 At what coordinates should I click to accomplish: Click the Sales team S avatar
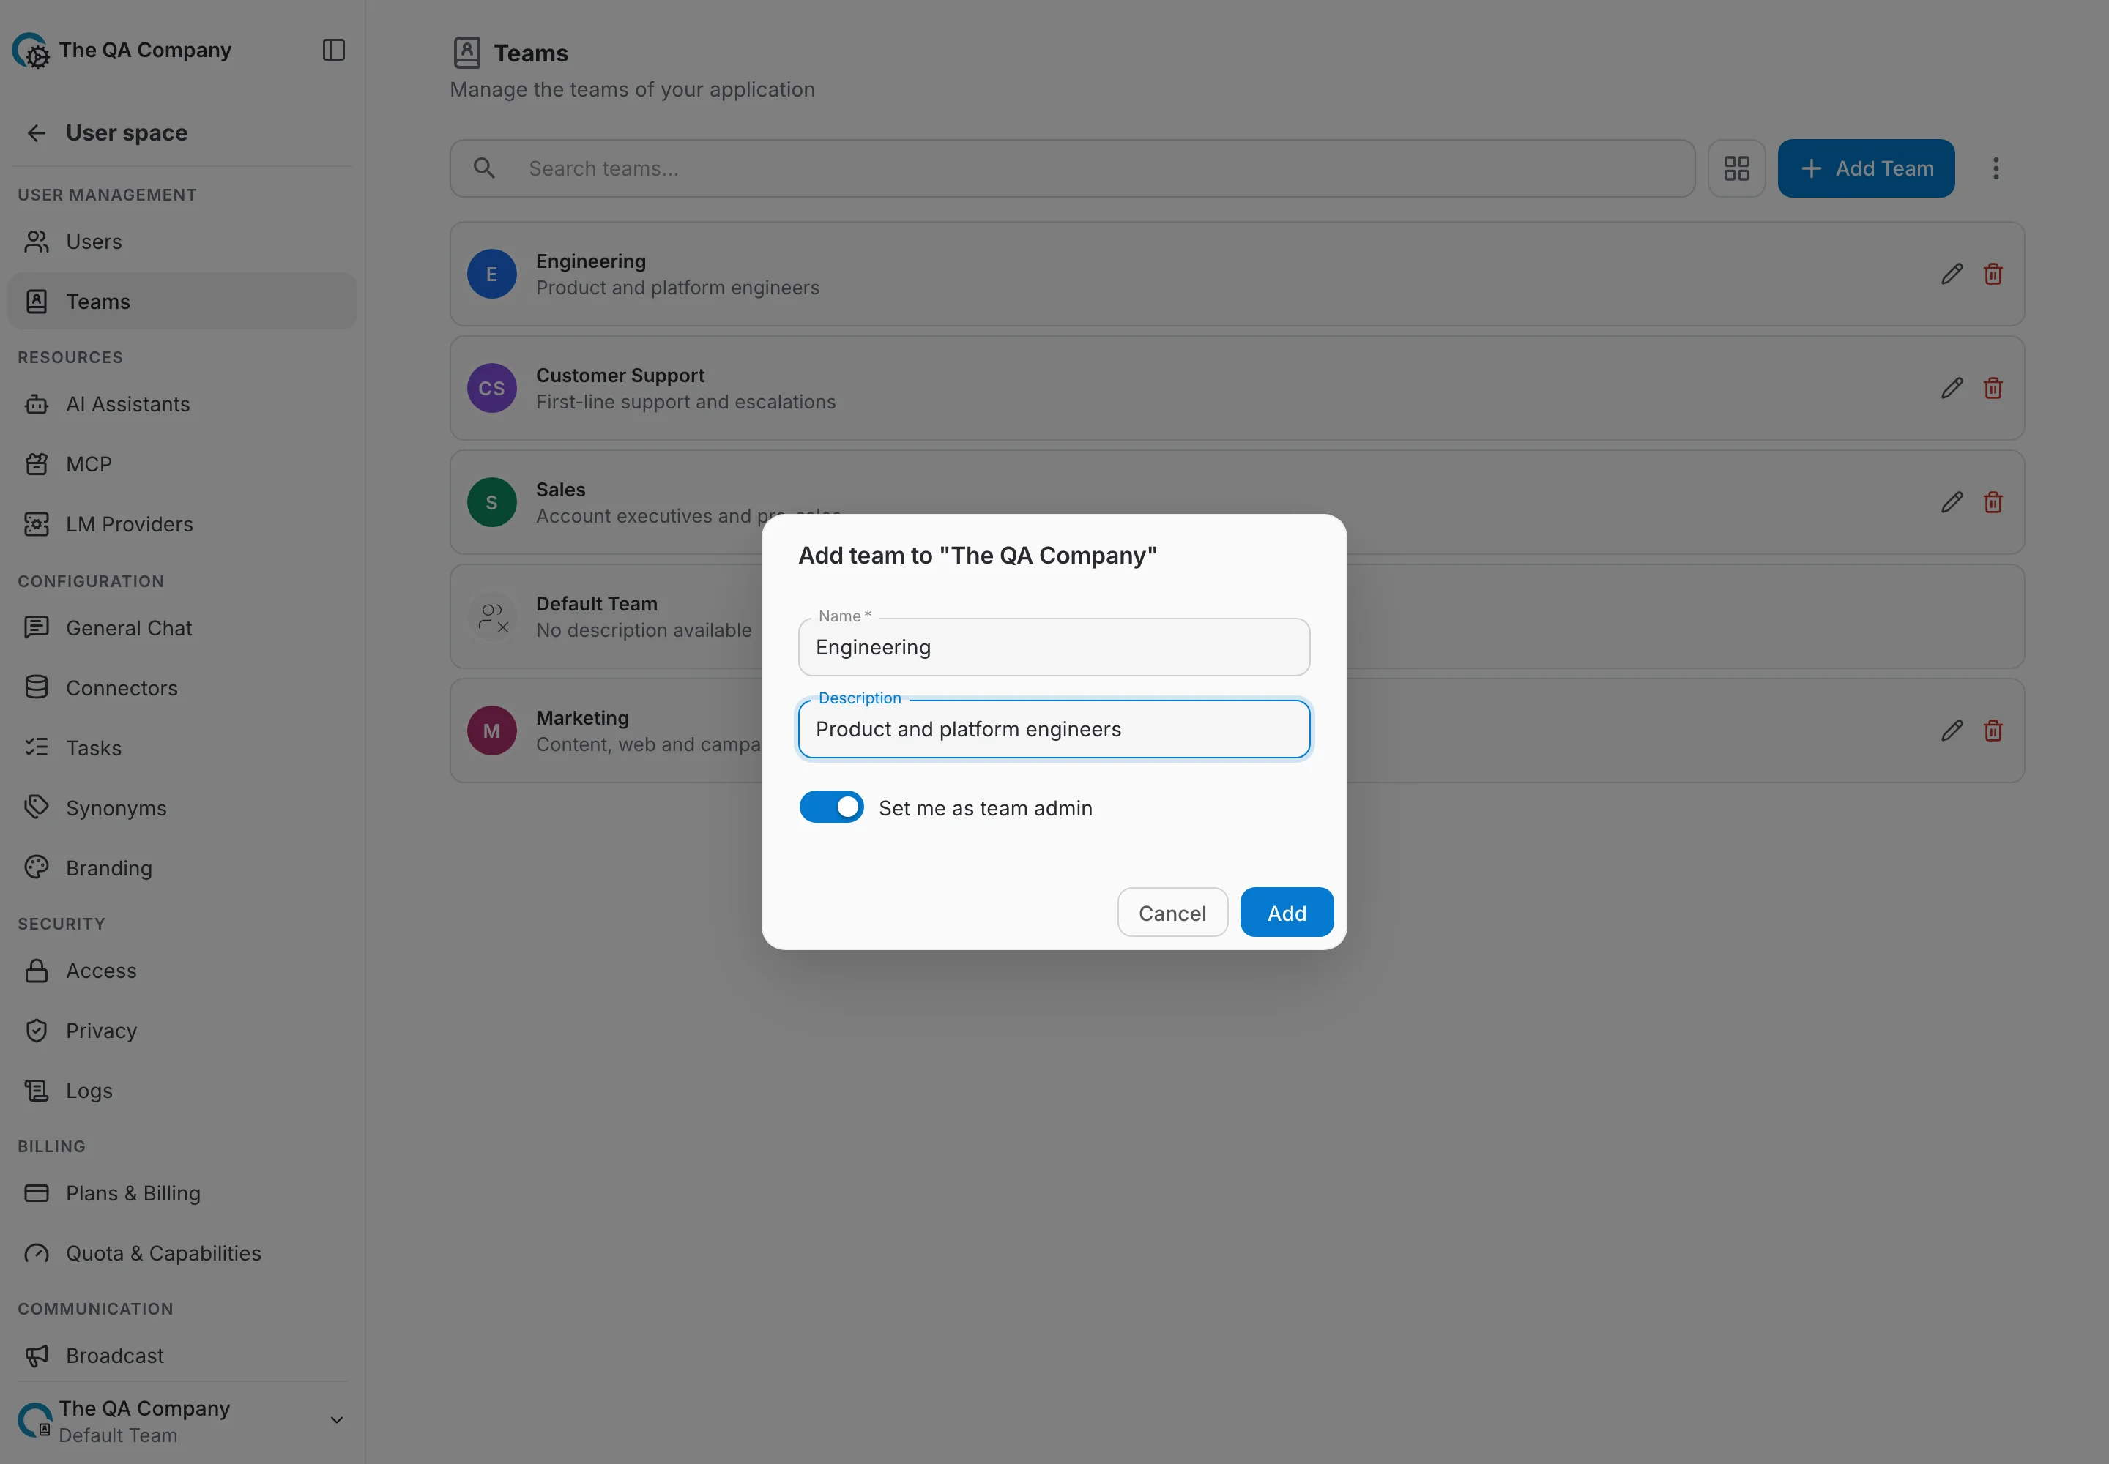[x=491, y=501]
